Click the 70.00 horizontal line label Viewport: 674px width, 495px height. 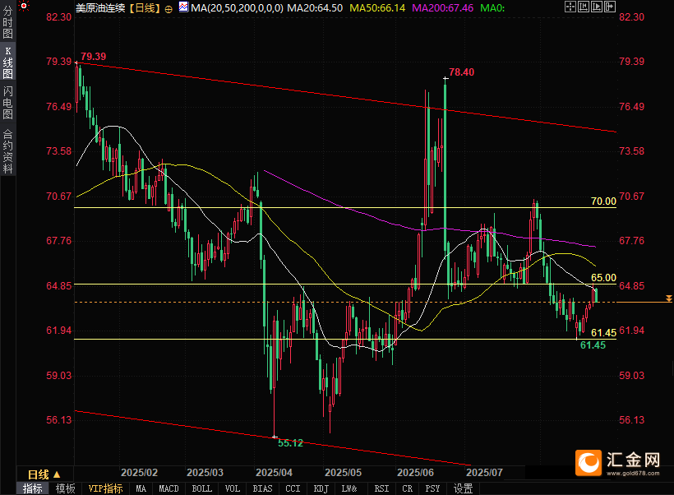[603, 201]
